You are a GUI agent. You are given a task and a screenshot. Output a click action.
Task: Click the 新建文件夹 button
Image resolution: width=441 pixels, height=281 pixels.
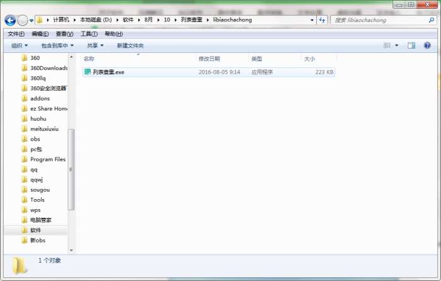pos(130,45)
